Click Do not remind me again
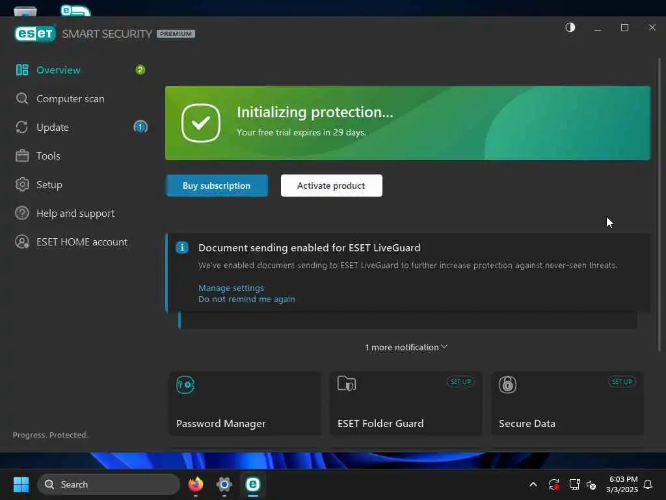 (x=246, y=299)
